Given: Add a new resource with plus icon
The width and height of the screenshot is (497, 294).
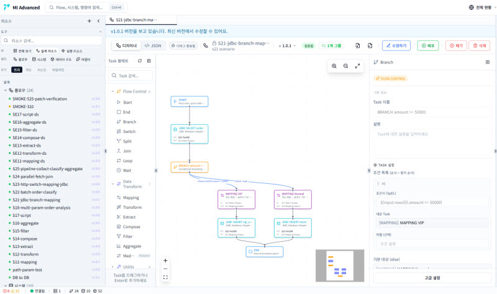Looking at the screenshot, I should pos(89,21).
